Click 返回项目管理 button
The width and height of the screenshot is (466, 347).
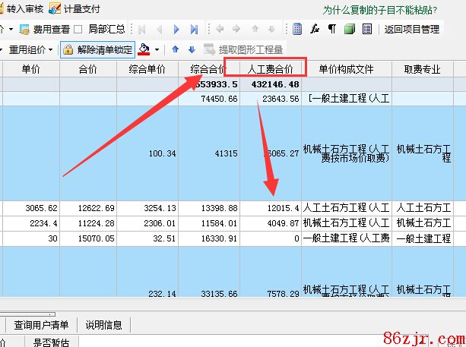tap(411, 30)
